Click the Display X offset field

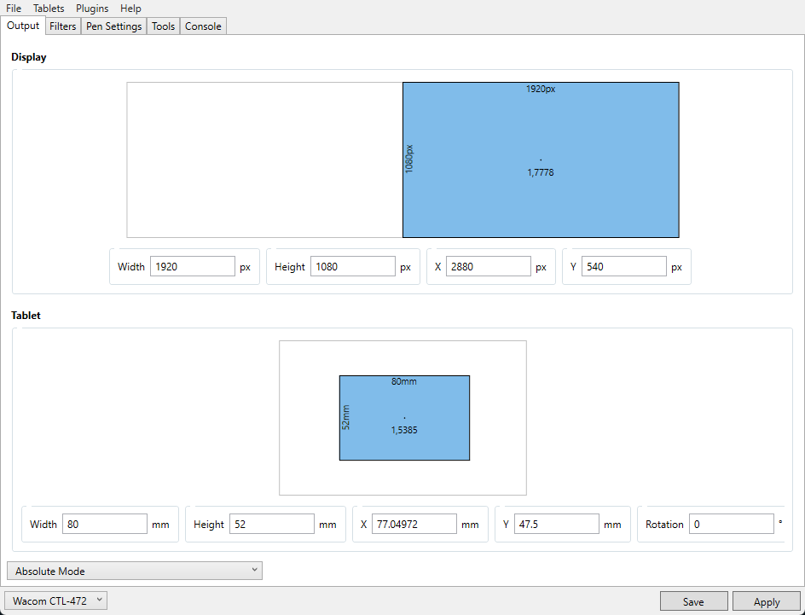point(488,267)
